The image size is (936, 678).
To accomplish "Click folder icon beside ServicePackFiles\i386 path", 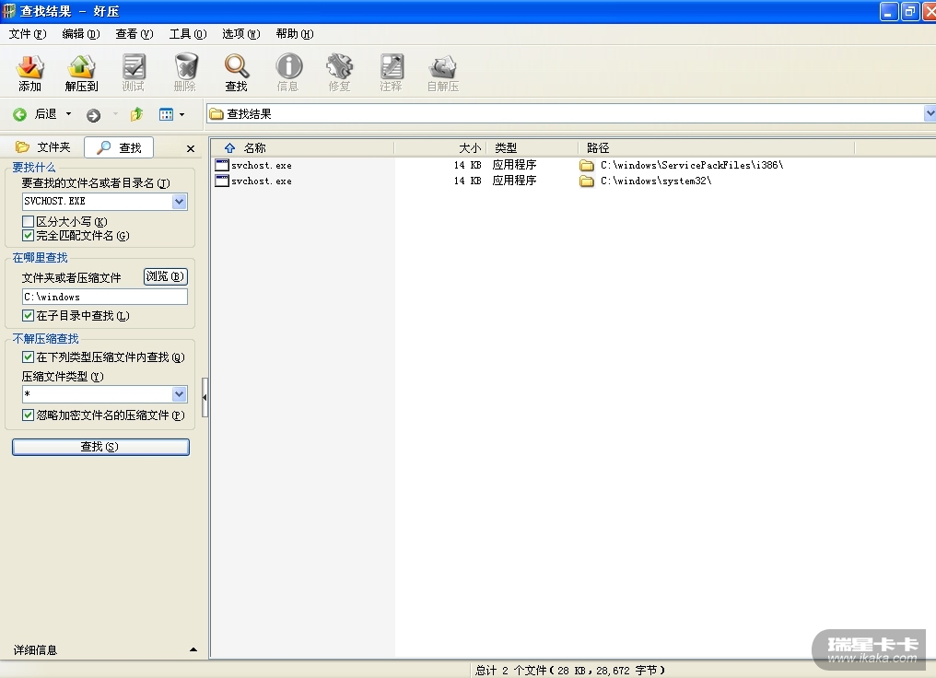I will pyautogui.click(x=587, y=165).
